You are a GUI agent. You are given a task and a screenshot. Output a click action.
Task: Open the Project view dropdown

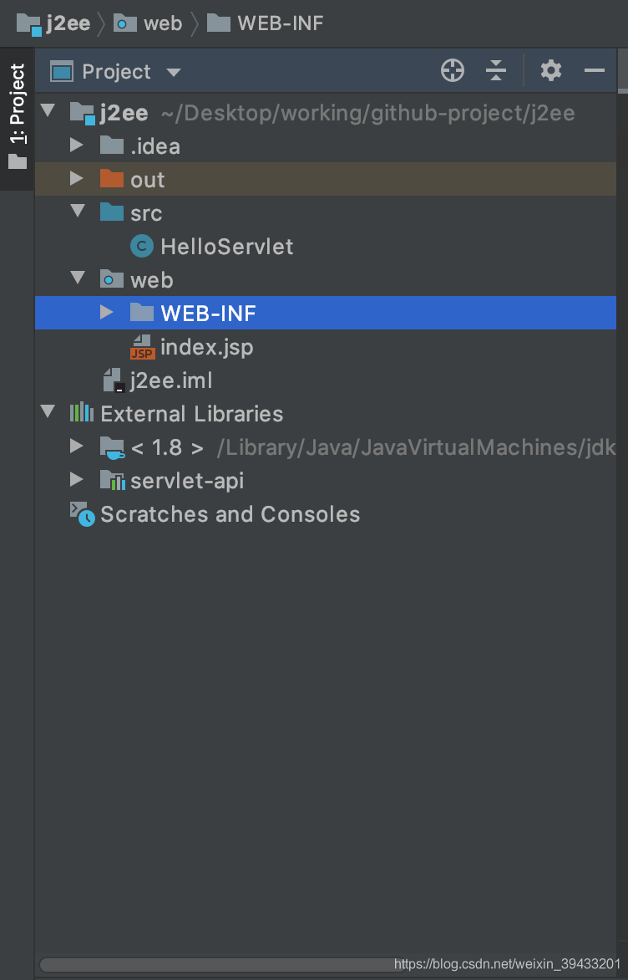[173, 72]
